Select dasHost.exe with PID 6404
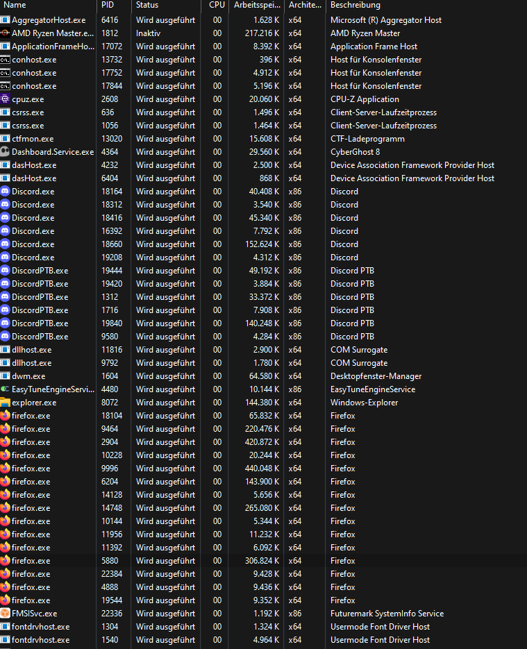 (x=263, y=178)
